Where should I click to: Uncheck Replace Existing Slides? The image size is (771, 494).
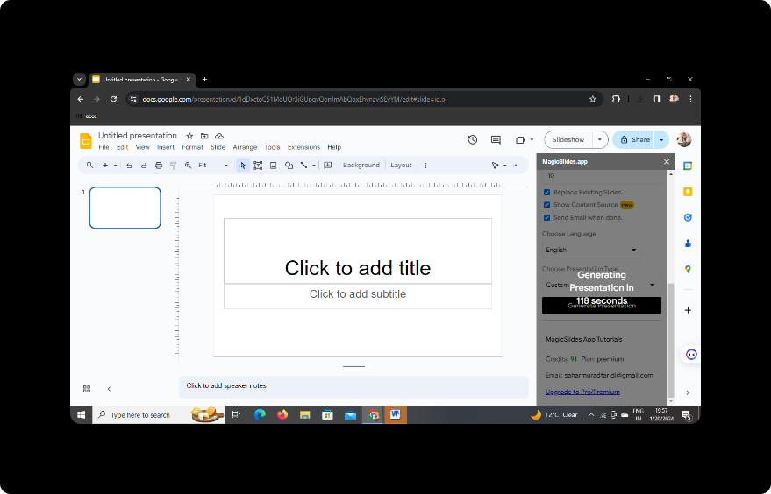click(x=546, y=193)
